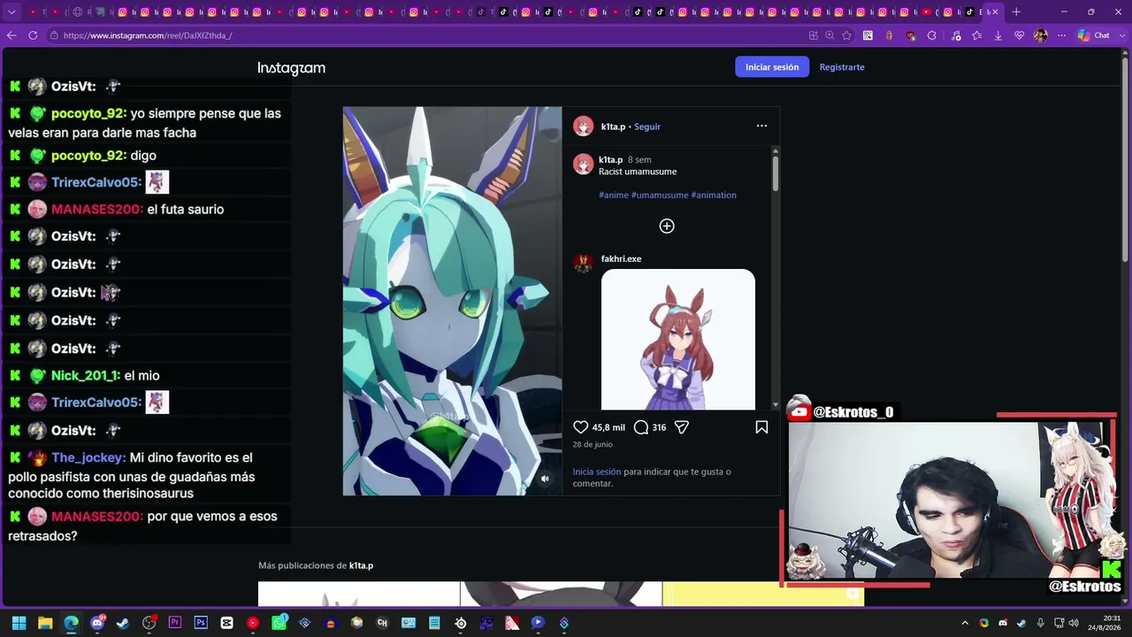Click the 28 de junio post date
Screen dimensions: 1132x637
pos(593,444)
